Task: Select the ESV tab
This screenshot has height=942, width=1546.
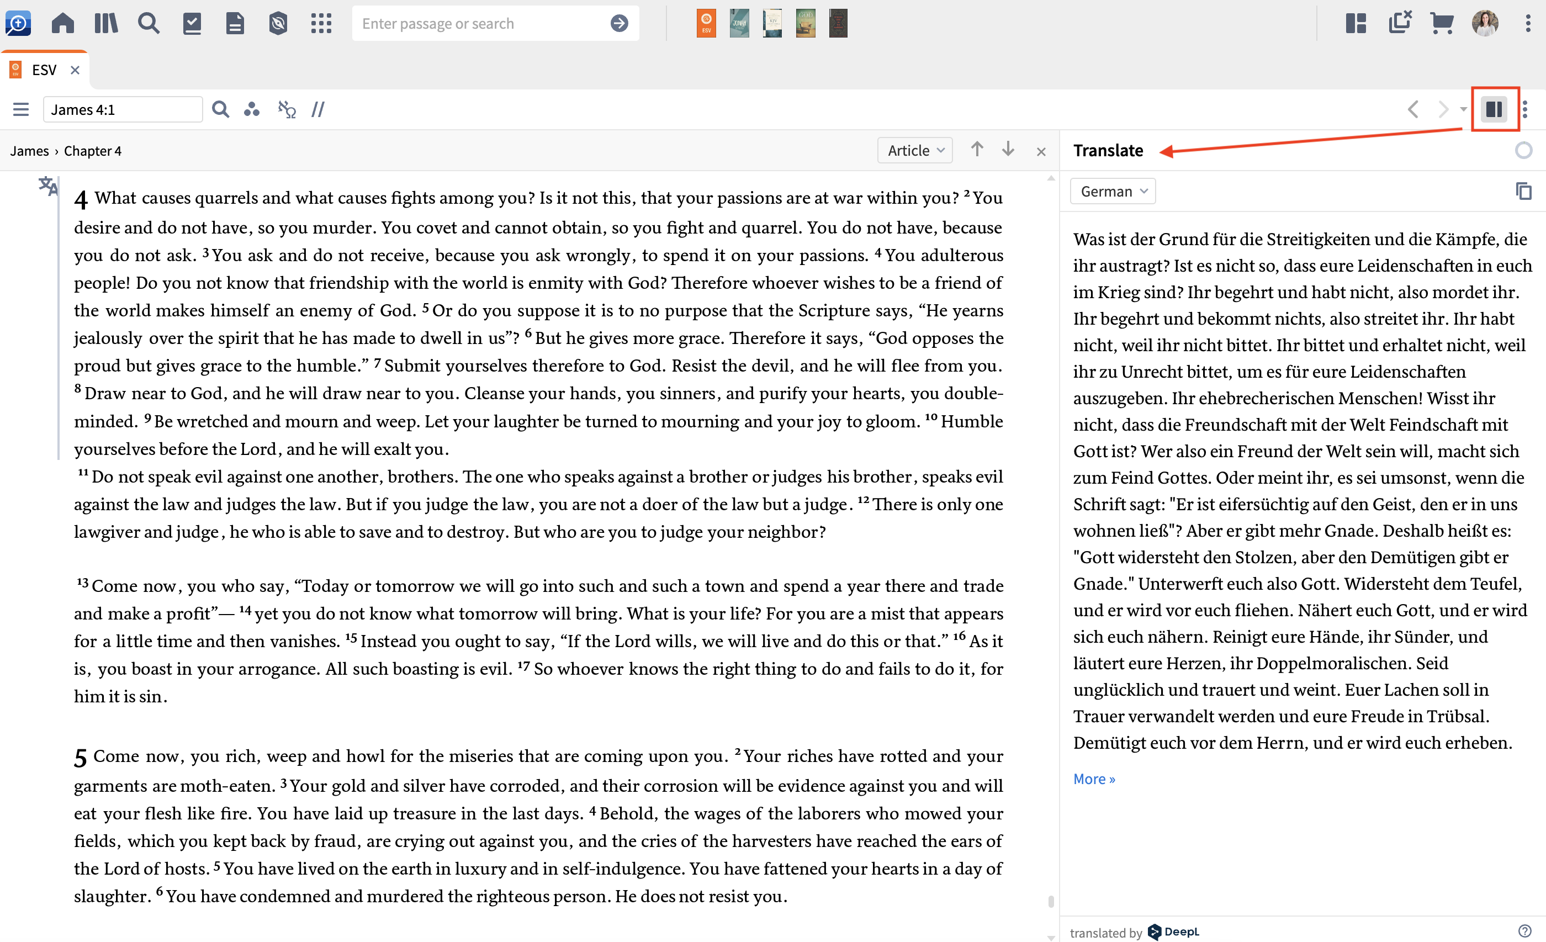Action: (44, 70)
